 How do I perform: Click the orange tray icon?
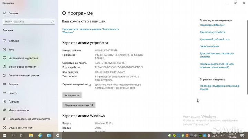tap(187, 135)
